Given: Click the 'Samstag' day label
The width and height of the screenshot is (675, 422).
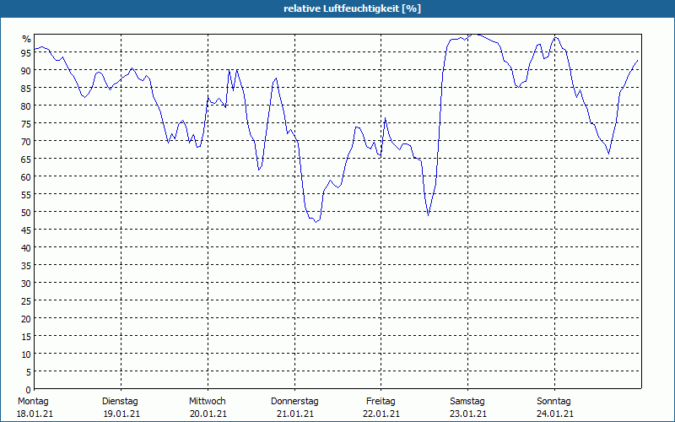Looking at the screenshot, I should click(467, 402).
